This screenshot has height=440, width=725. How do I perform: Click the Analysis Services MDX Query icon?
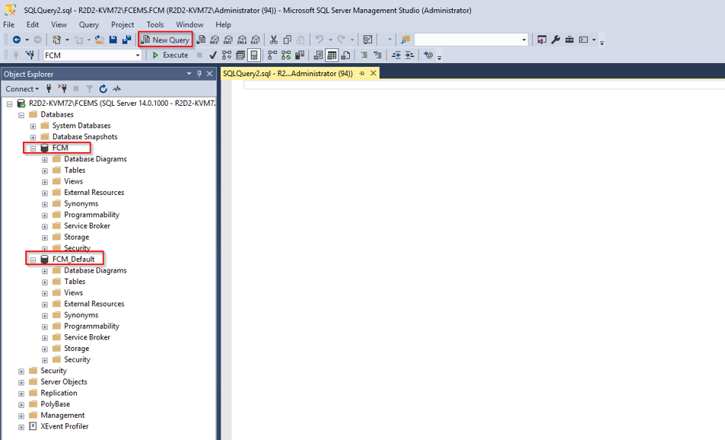pyautogui.click(x=215, y=40)
